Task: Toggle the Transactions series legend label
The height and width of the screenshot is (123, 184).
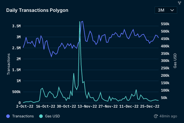Action: pos(23,116)
